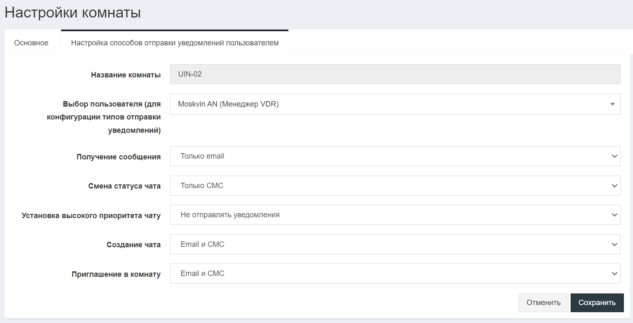Click the chevron in Создание чата row
633x323 pixels.
615,244
